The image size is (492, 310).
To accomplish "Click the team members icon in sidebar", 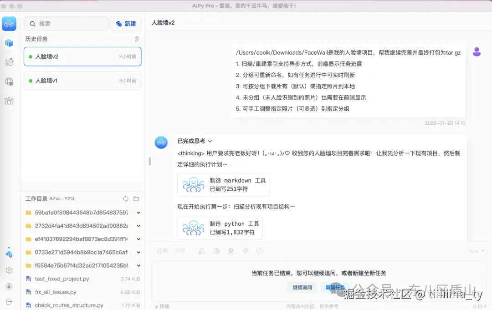I will pos(9,101).
